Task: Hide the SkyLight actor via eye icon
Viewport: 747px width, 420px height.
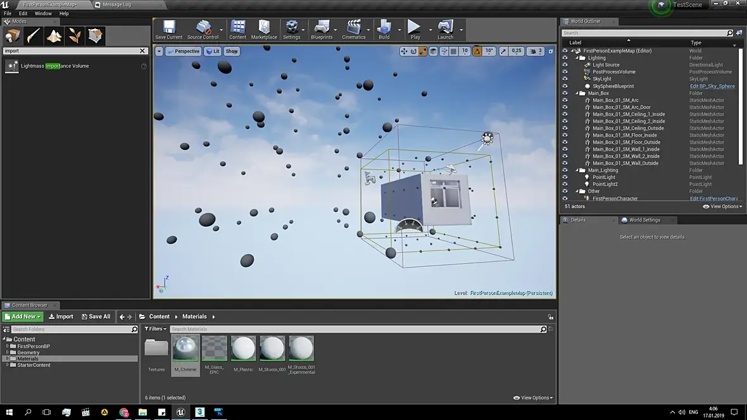Action: click(565, 79)
